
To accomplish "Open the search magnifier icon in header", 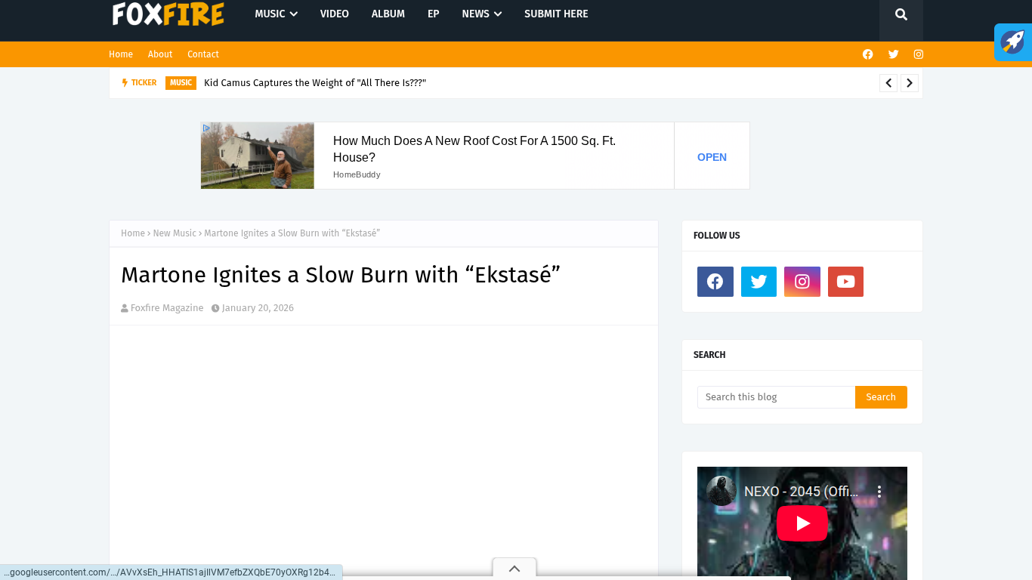I will click(x=901, y=14).
